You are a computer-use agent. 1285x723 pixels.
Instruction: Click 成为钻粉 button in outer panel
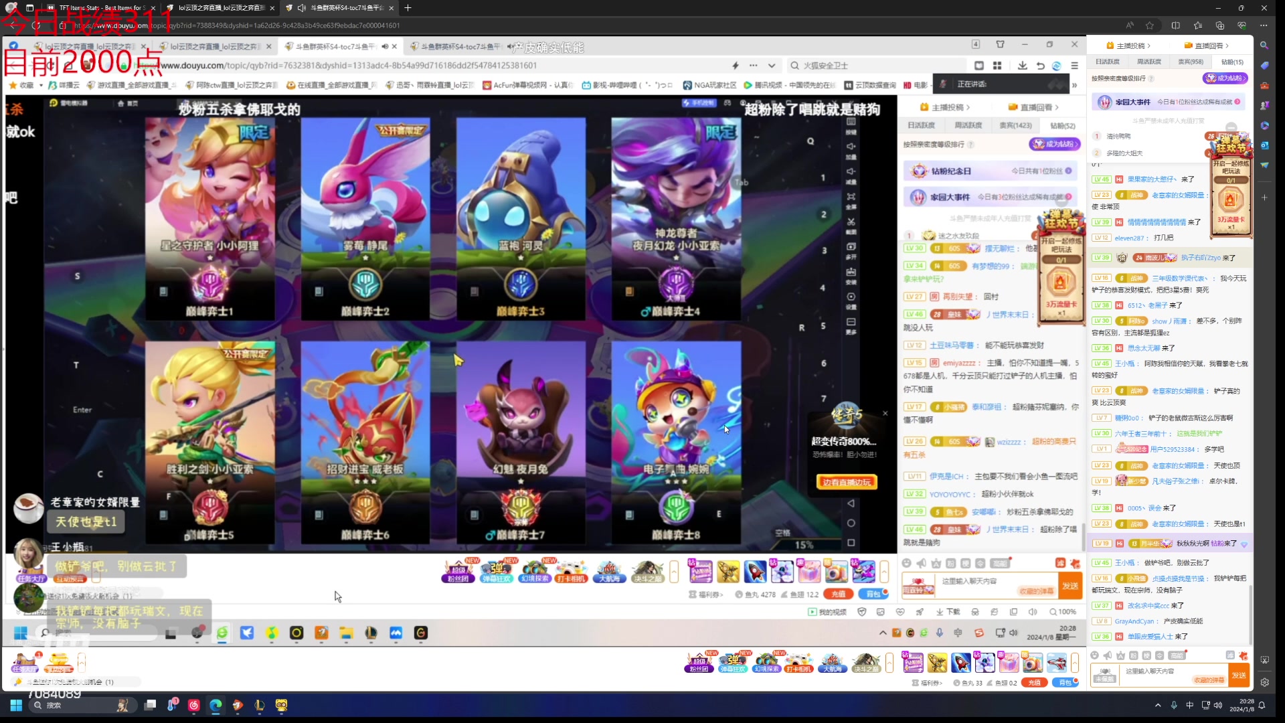pos(1225,78)
